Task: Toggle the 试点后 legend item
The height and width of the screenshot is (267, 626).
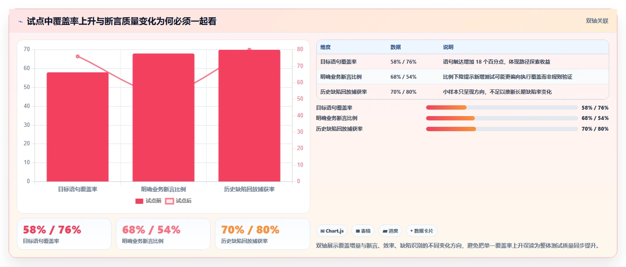Action: pos(178,201)
